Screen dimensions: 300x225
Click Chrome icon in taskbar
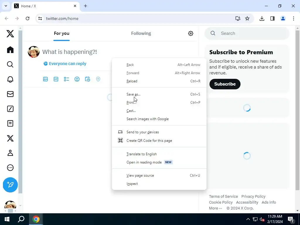point(36,219)
